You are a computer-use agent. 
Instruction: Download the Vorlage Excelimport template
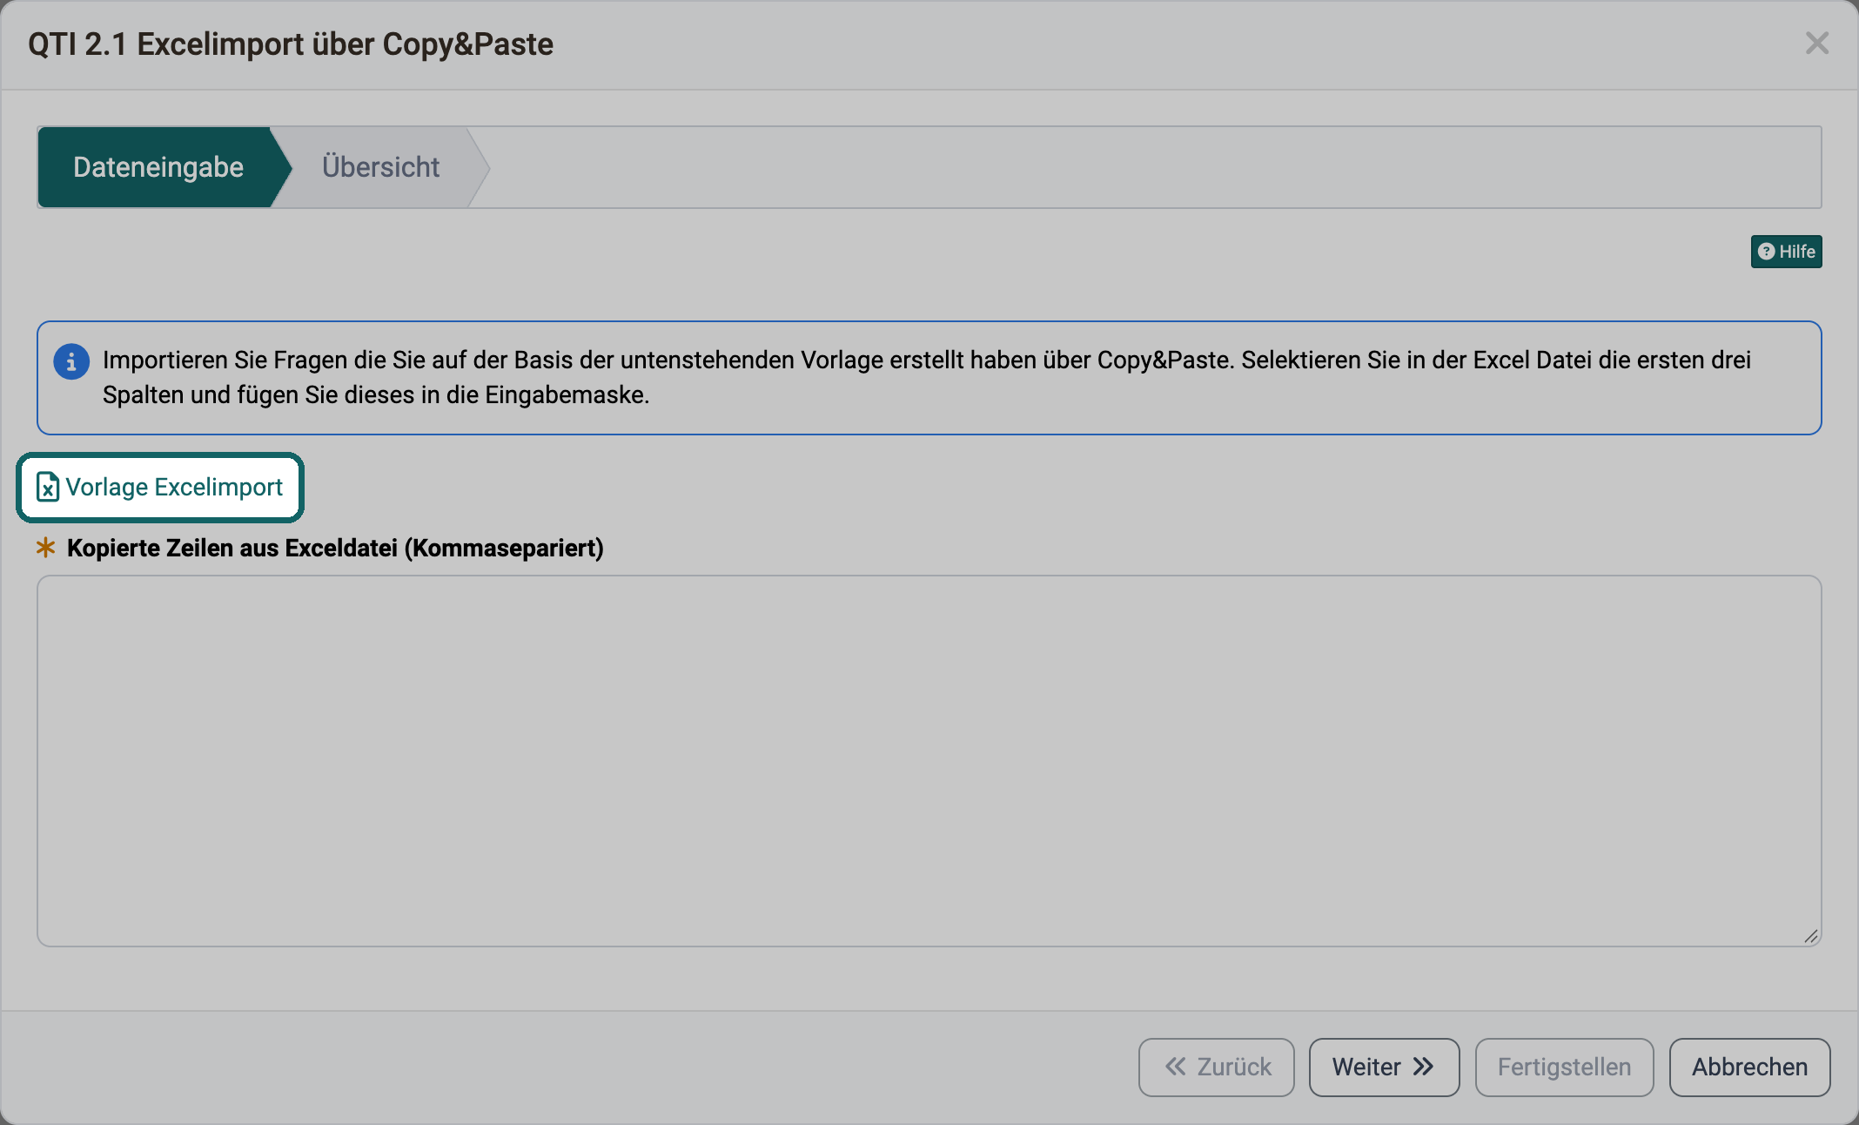point(160,488)
